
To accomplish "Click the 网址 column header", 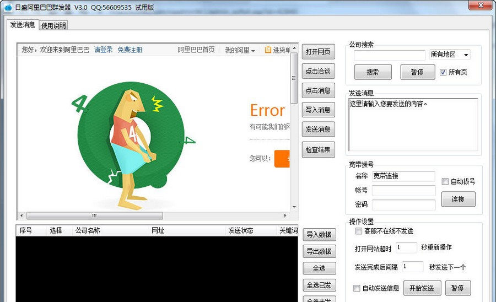I will 187,230.
